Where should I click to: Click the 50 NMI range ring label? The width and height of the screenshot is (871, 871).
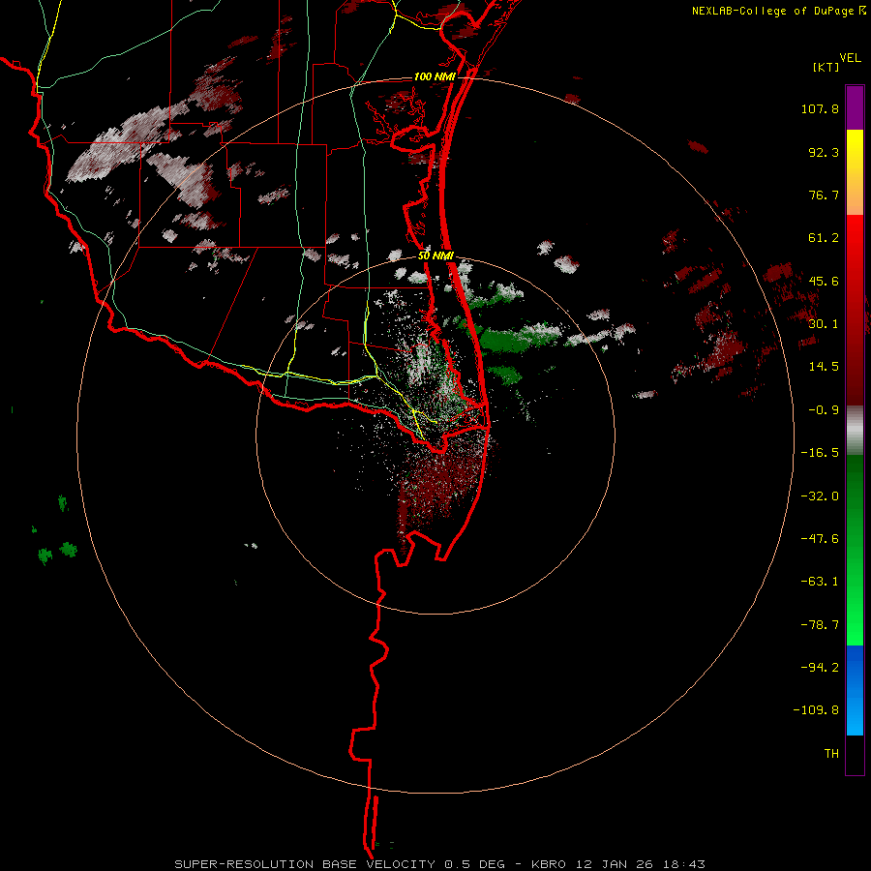pos(435,256)
